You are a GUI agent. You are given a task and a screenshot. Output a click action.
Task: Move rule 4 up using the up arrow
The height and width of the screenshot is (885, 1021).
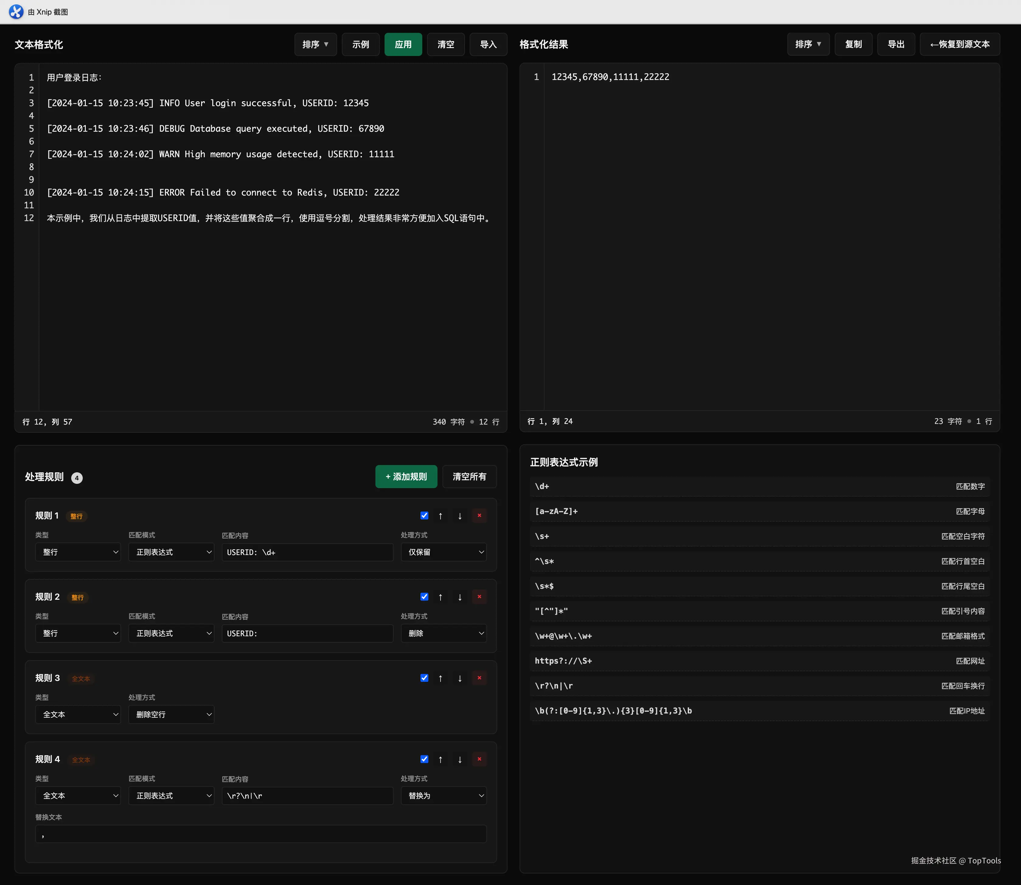[x=440, y=759]
